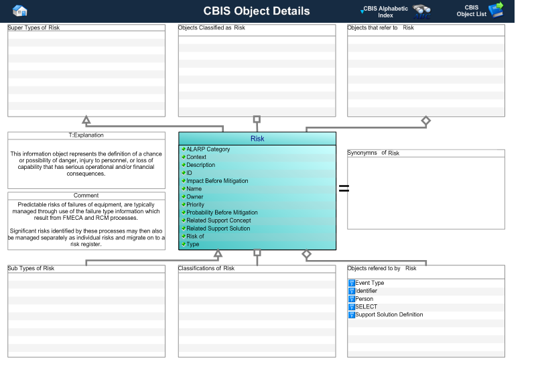Image resolution: width=536 pixels, height=372 pixels.
Task: Select the Context attribute
Action: coord(196,157)
